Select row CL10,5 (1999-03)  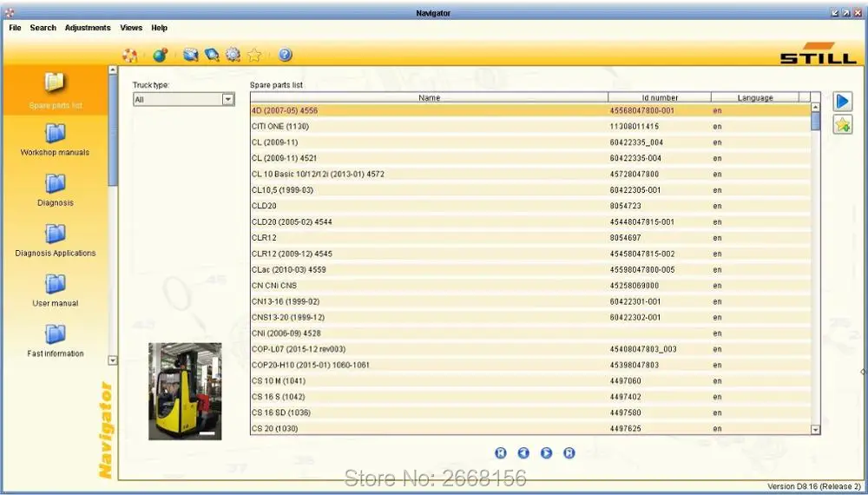530,190
